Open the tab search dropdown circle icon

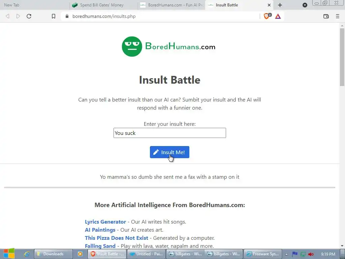[305, 5]
